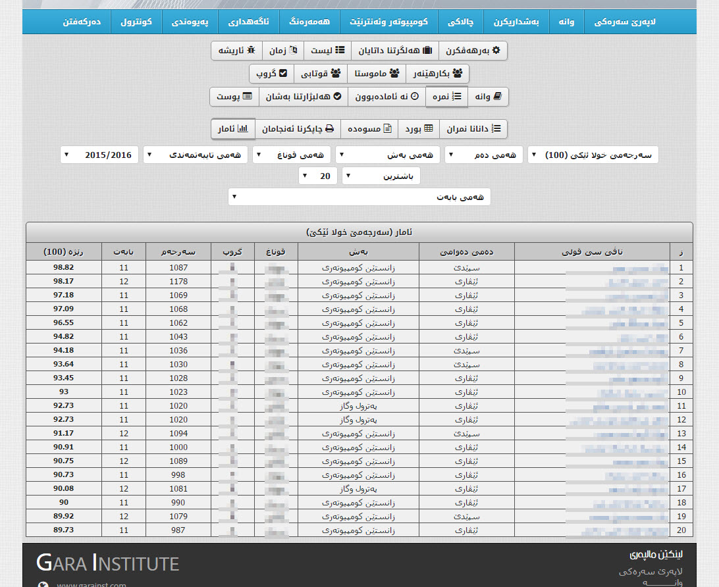Expand the 2015/2016 academic year dropdown
719x587 pixels.
coord(100,155)
